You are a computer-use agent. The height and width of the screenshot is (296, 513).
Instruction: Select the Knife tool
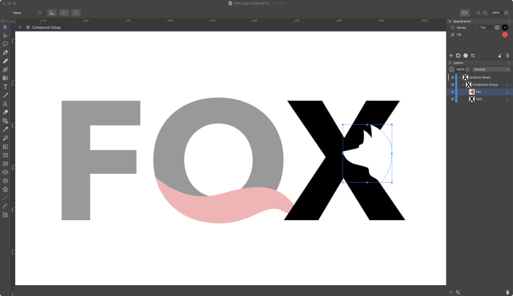5,95
